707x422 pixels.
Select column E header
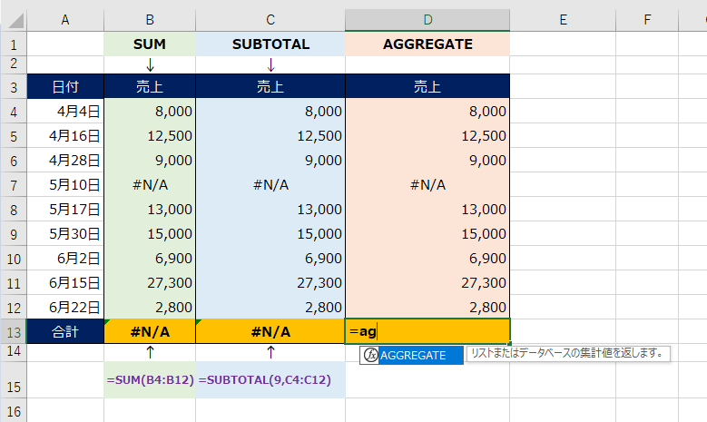tap(563, 20)
